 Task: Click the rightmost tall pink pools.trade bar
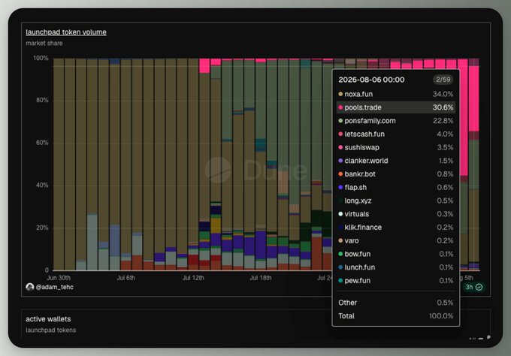(x=473, y=98)
